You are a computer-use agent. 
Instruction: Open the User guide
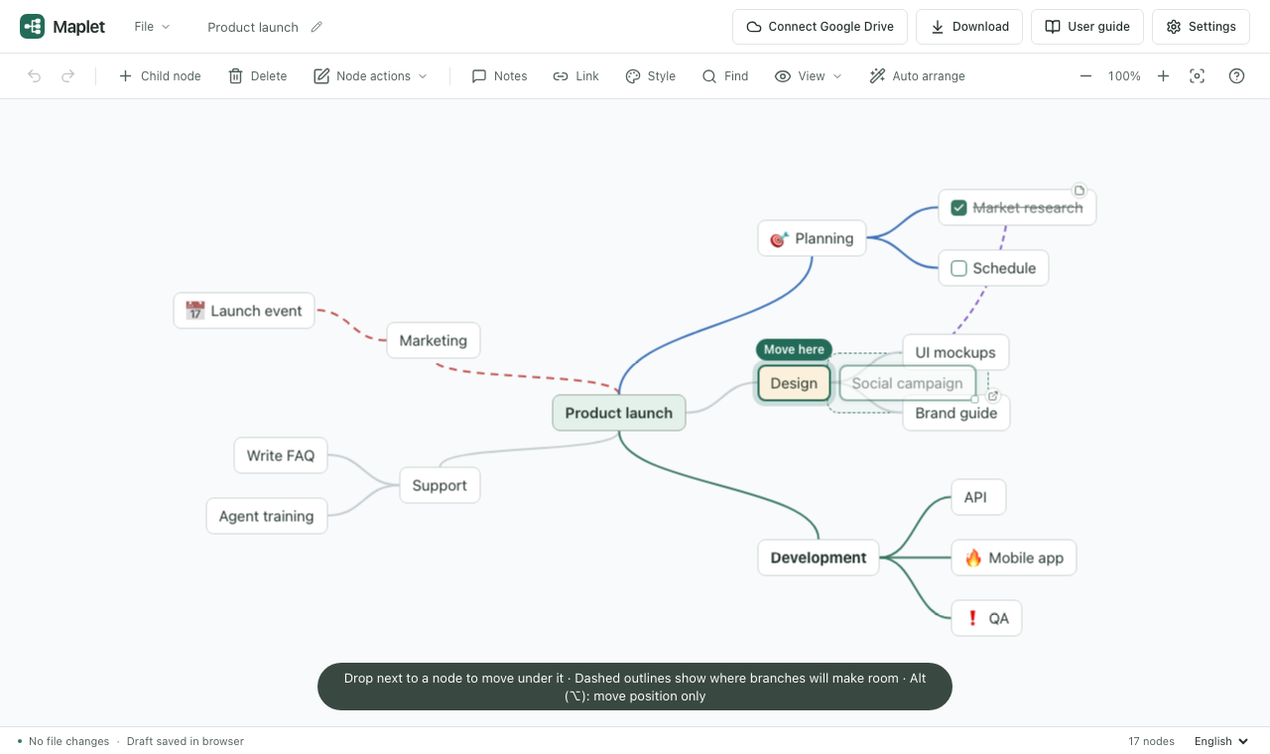(x=1087, y=27)
